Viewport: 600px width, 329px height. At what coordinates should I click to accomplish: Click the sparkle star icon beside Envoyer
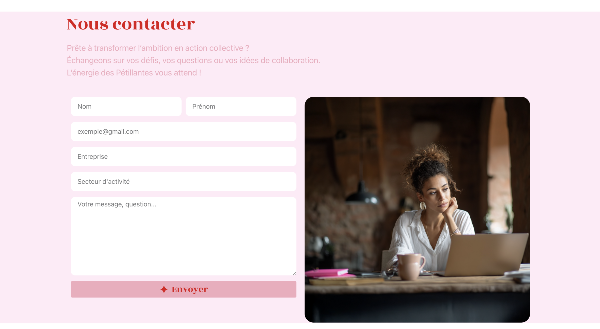(x=164, y=289)
